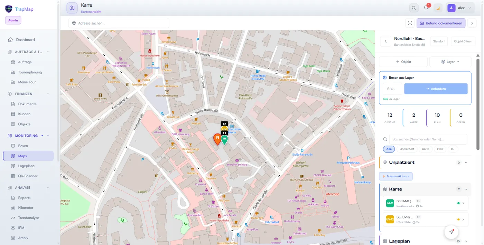This screenshot has height=245, width=484.
Task: Open Trendanalyse in sidebar
Action: (x=28, y=218)
